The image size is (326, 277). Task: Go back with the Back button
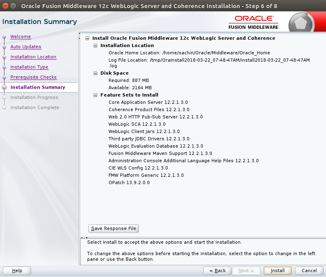pos(217,271)
